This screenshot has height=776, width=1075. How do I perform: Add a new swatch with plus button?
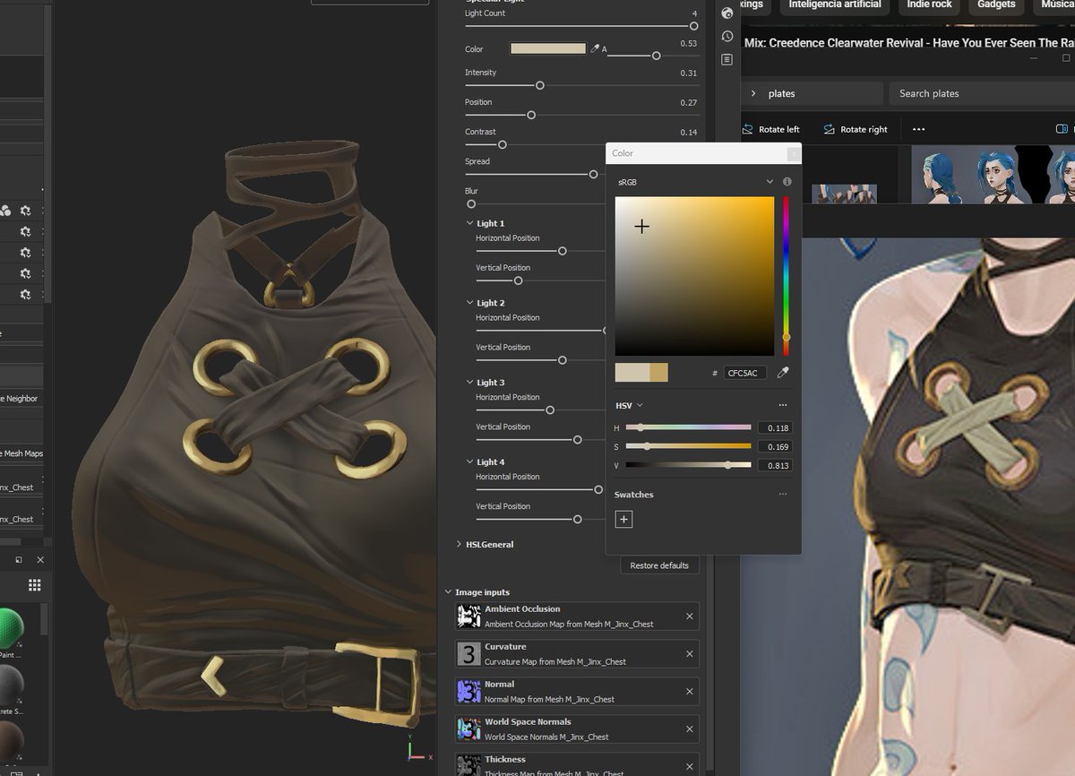pyautogui.click(x=623, y=519)
